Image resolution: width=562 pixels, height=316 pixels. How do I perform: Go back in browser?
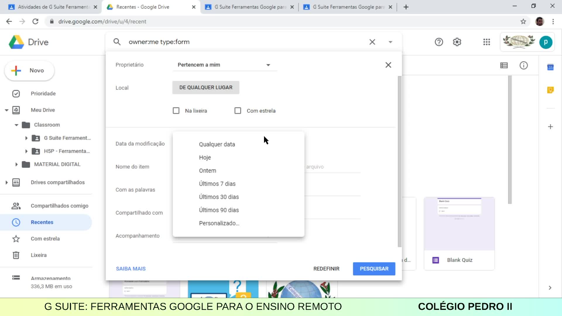[x=9, y=21]
